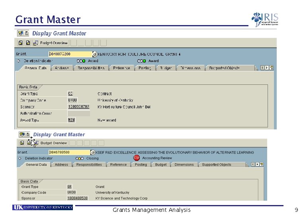The height and width of the screenshot is (215, 301).
Task: Open Responsibilities tab in lower window
Action: 89,164
